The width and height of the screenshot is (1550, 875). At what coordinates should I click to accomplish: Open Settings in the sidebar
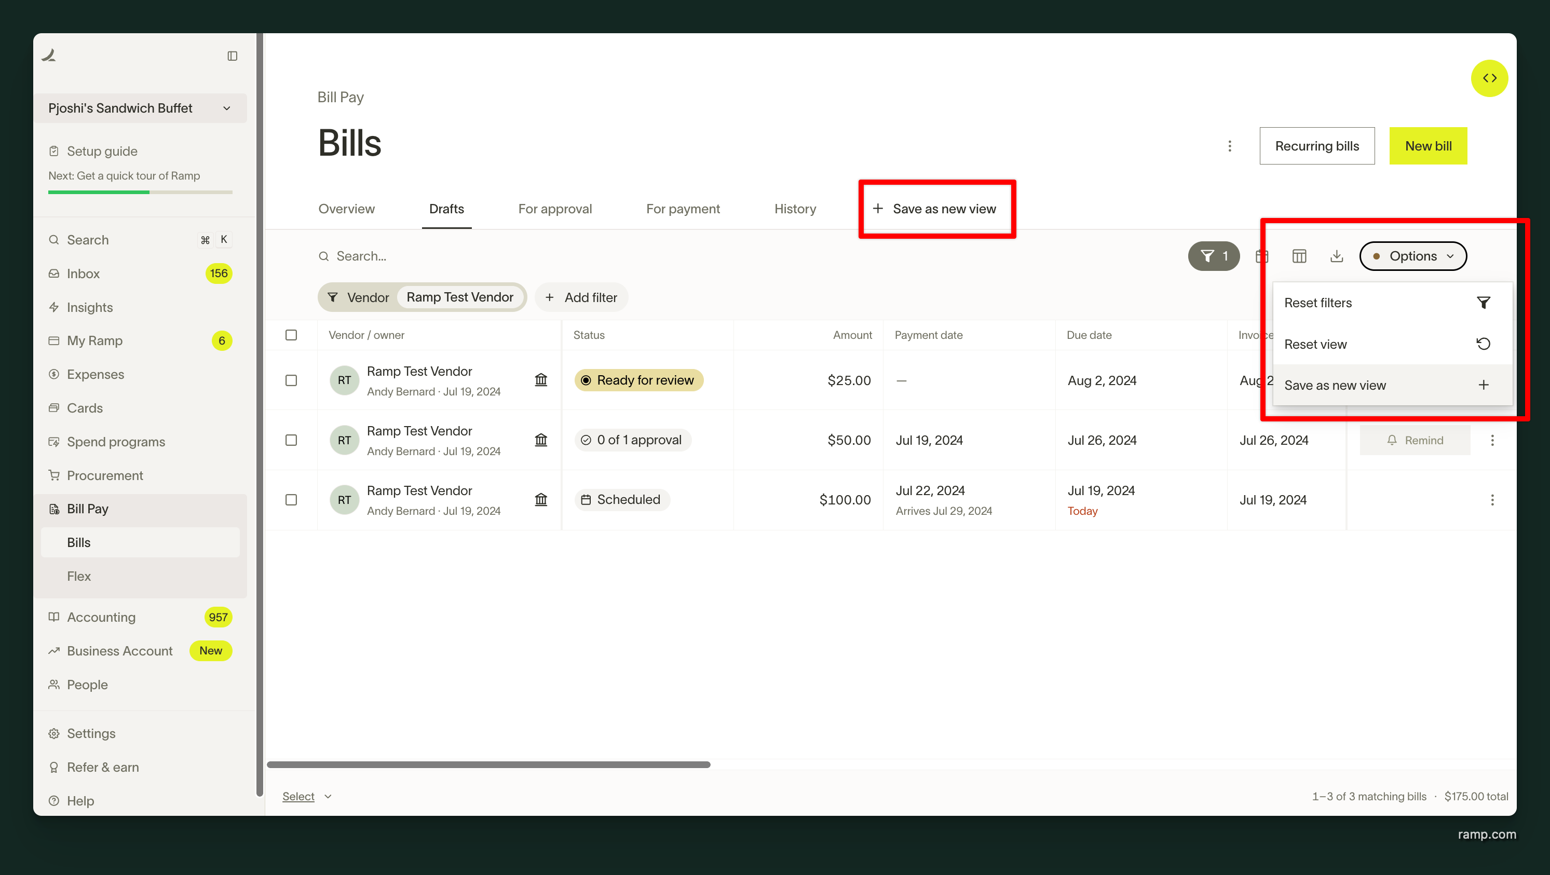[x=140, y=734]
